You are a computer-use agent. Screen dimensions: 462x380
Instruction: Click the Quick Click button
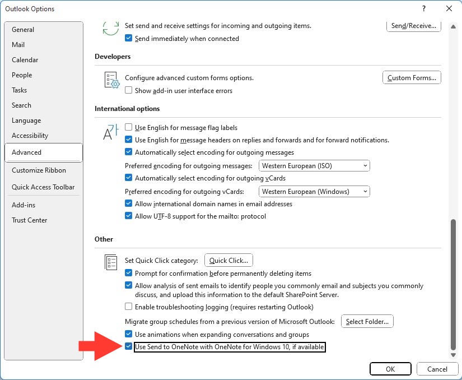click(228, 260)
